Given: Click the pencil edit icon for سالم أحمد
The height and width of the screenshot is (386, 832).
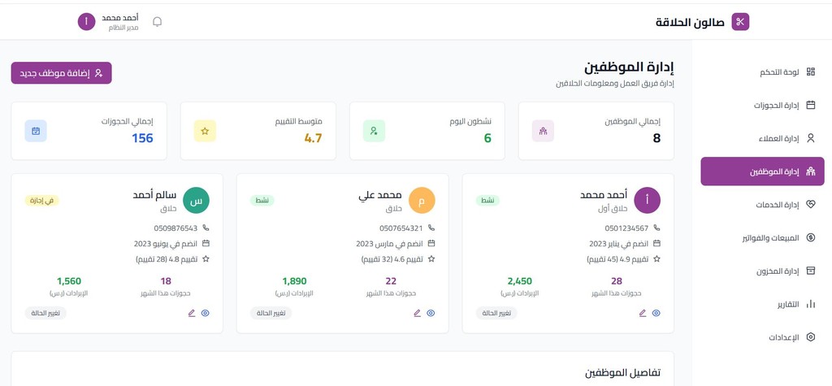Looking at the screenshot, I should [192, 313].
